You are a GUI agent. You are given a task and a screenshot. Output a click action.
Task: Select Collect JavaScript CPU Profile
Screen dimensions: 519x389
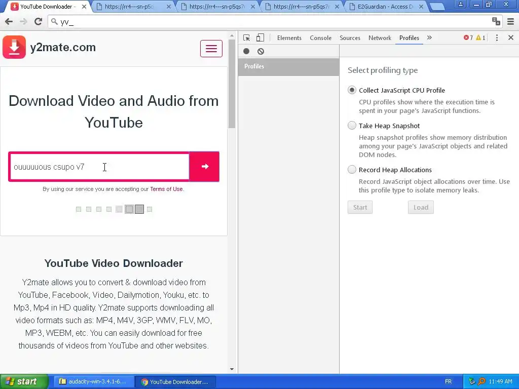point(352,90)
